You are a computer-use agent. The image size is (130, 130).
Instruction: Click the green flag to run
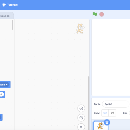[x=95, y=14]
